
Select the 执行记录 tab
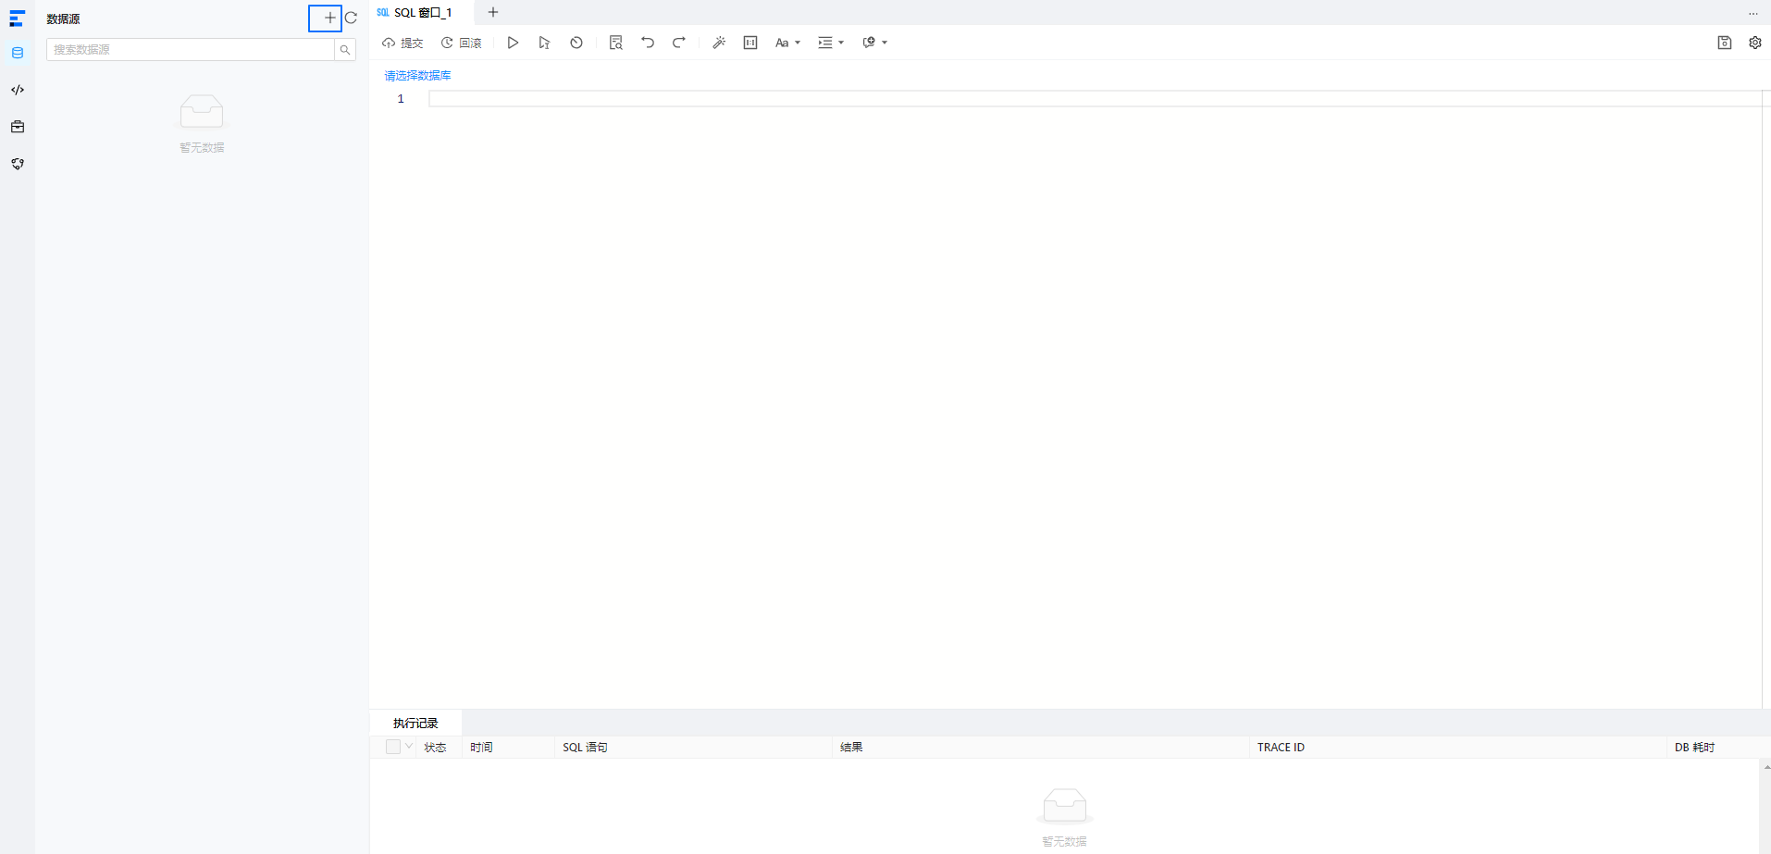click(x=415, y=724)
